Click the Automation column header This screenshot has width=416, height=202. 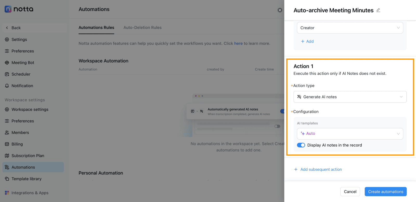click(x=88, y=69)
